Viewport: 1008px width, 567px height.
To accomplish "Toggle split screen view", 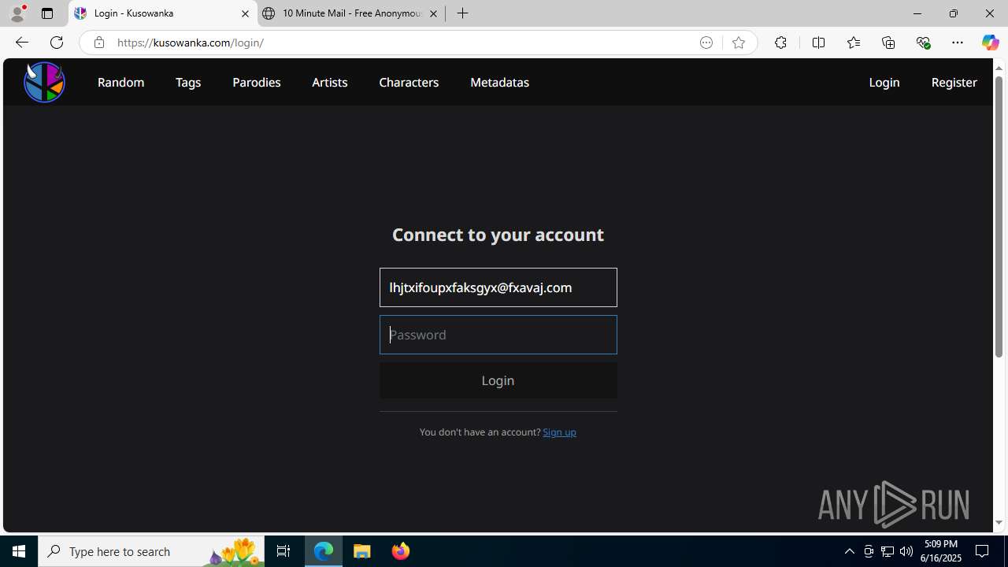I will (818, 43).
